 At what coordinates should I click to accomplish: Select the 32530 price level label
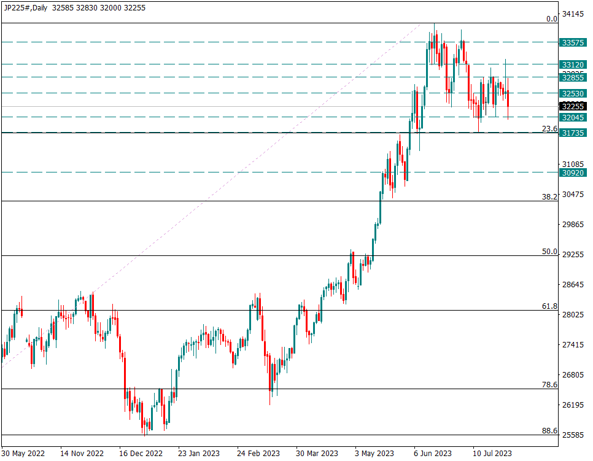573,94
